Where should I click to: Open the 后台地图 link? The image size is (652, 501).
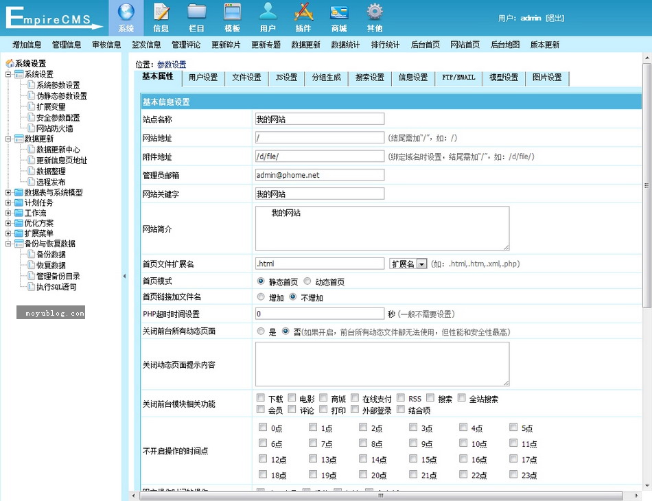coord(505,45)
